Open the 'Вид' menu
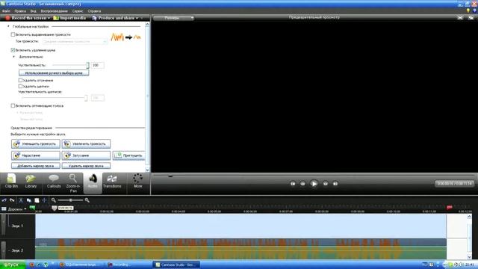Image resolution: width=478 pixels, height=269 pixels. [x=33, y=11]
